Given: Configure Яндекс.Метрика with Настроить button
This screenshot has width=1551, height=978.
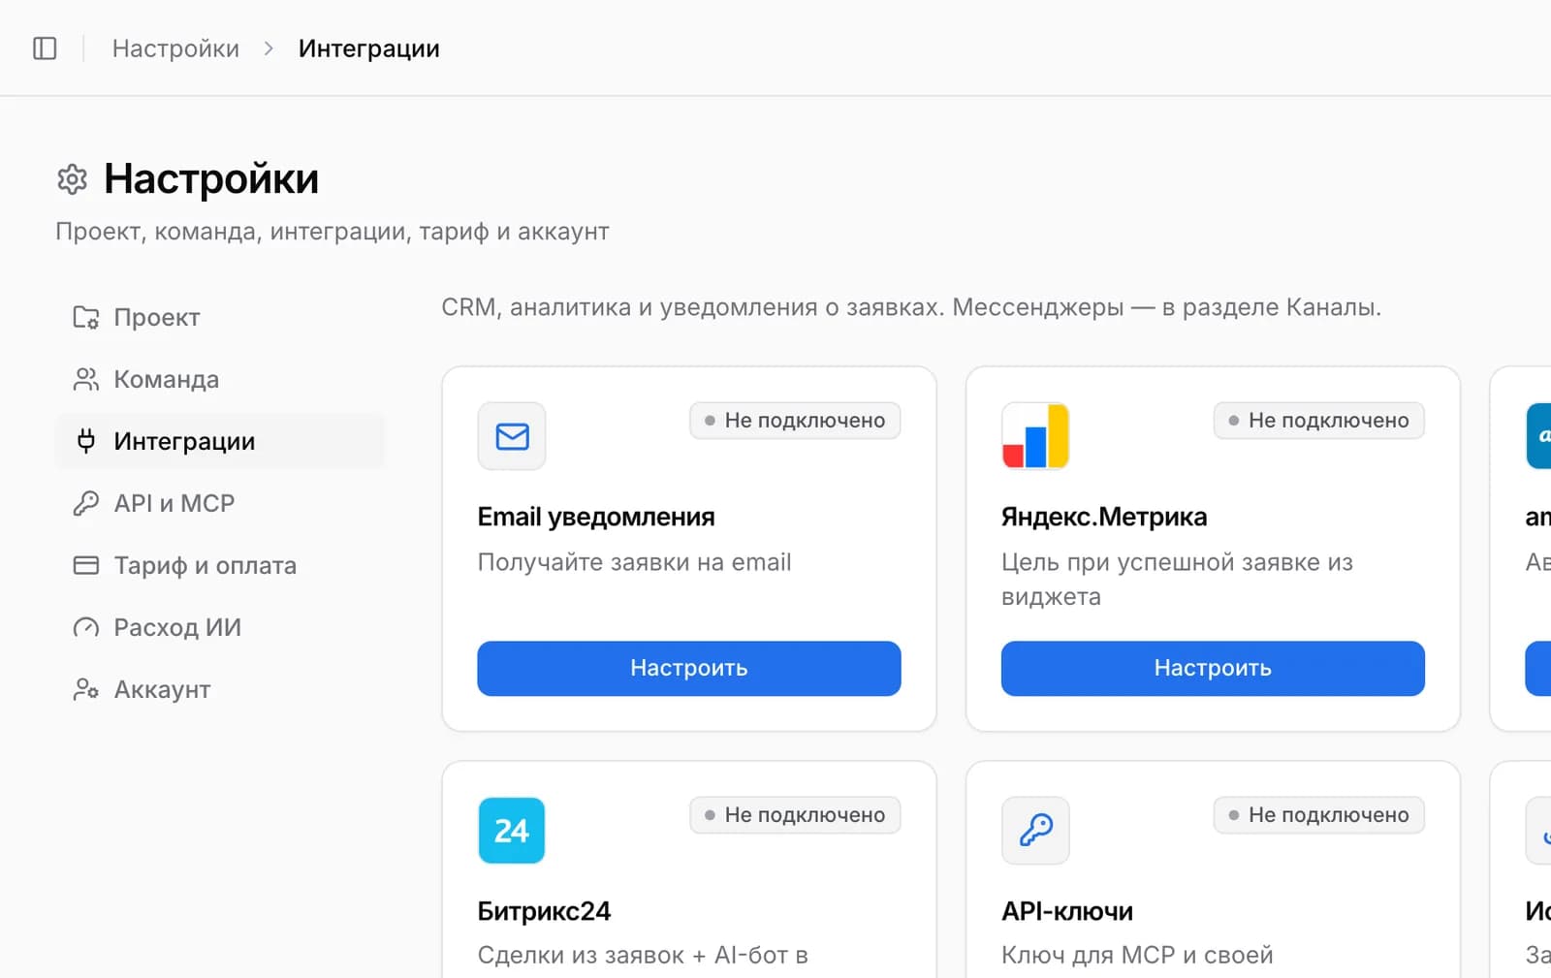Looking at the screenshot, I should pos(1213,668).
